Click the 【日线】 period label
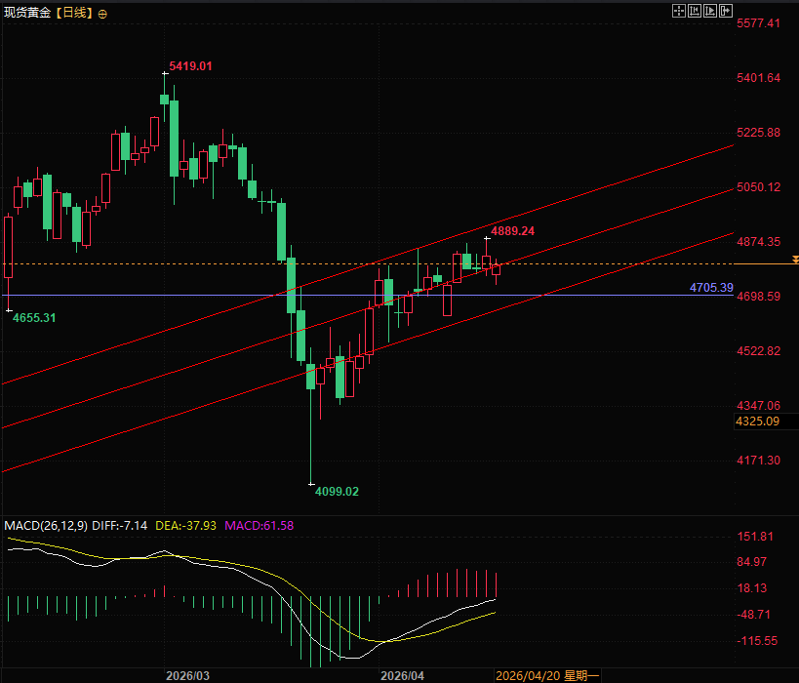 [x=74, y=13]
